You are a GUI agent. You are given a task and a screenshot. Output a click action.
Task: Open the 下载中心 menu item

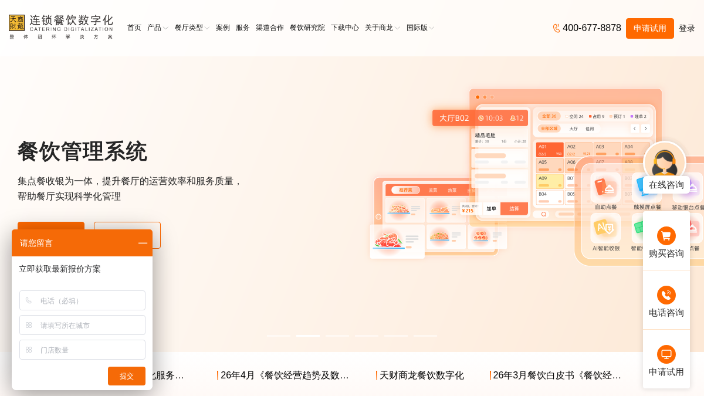345,28
